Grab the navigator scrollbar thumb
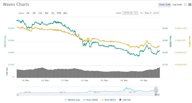The height and width of the screenshot is (103, 192). (156, 95)
